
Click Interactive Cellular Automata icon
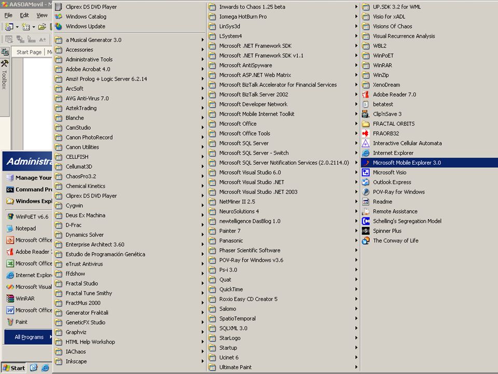coord(366,143)
